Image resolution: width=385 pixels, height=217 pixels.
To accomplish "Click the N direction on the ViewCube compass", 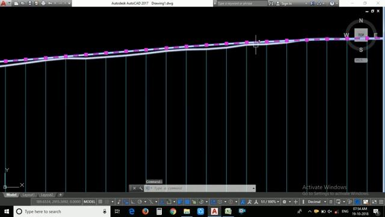I will click(361, 20).
